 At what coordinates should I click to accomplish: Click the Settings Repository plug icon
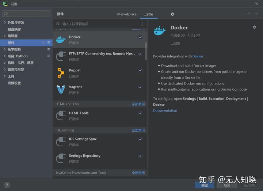coord(61,158)
